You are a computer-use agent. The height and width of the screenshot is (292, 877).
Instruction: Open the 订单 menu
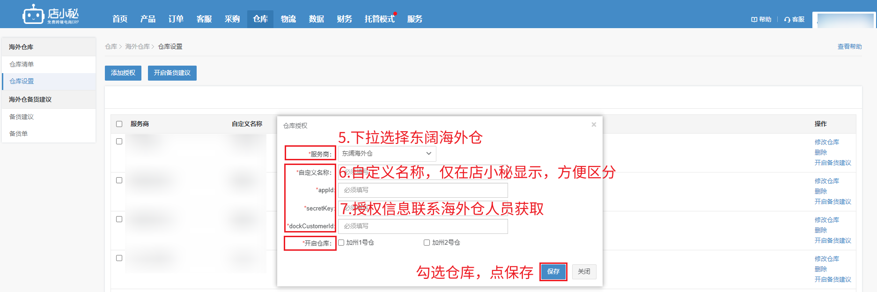pyautogui.click(x=176, y=19)
